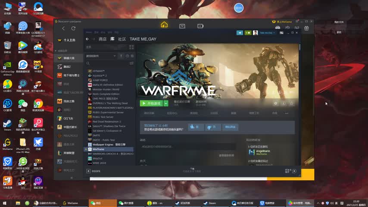368x207 pixels.
Task: Open the WeGame gift icon
Action: coord(306,28)
